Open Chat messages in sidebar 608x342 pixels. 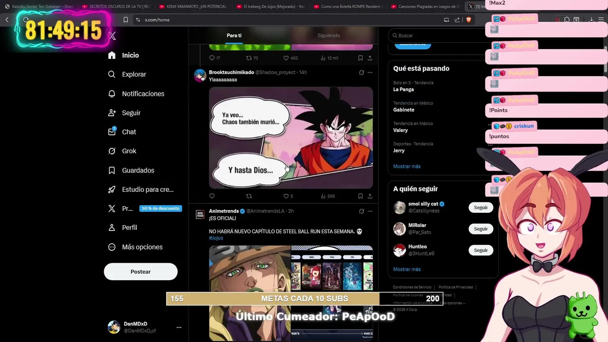122,132
